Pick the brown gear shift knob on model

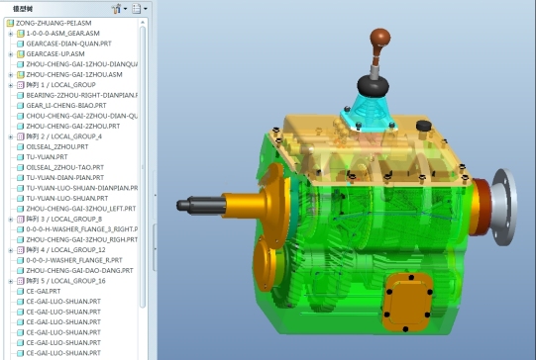[x=379, y=38]
